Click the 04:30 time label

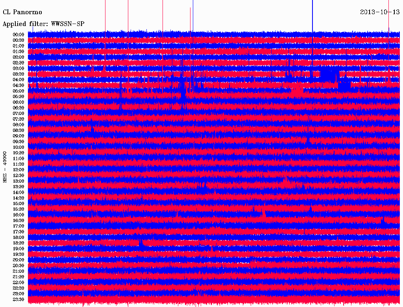tap(18, 85)
